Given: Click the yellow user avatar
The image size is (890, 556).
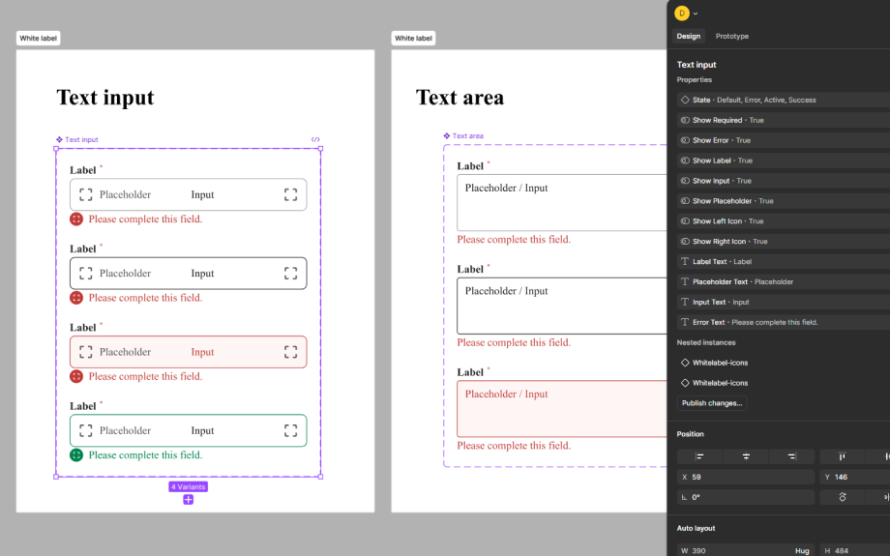Looking at the screenshot, I should [x=682, y=13].
